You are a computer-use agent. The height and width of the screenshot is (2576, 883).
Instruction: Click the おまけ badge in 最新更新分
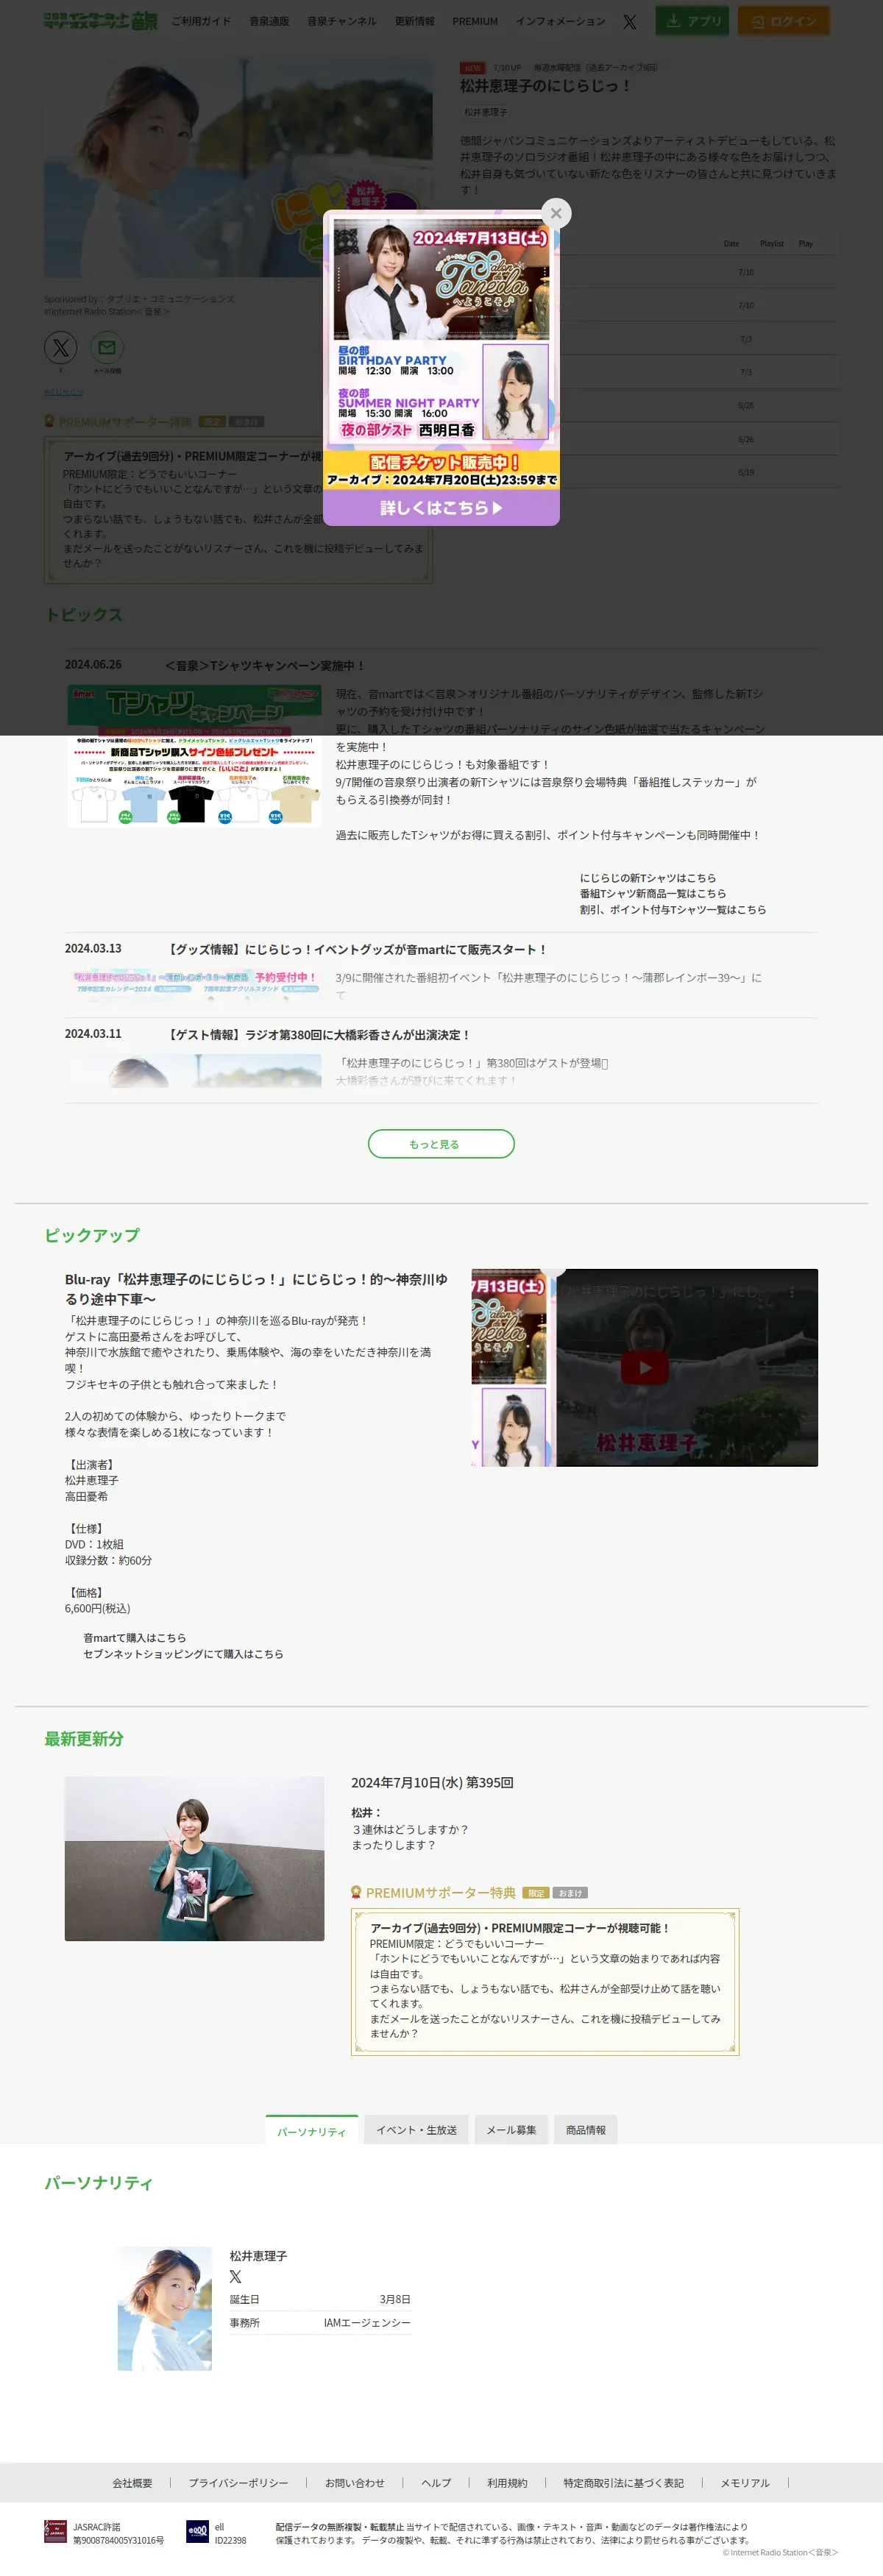pos(570,1893)
